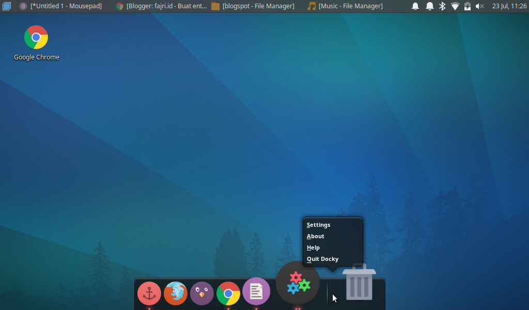Image resolution: width=529 pixels, height=310 pixels.
Task: Switch to Music File Manager window
Action: click(345, 6)
